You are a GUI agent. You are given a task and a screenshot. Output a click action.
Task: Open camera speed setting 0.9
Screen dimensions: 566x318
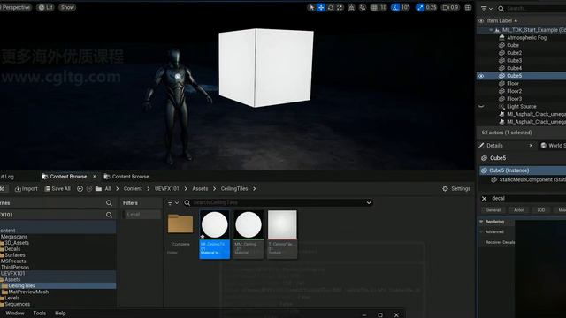[450, 8]
